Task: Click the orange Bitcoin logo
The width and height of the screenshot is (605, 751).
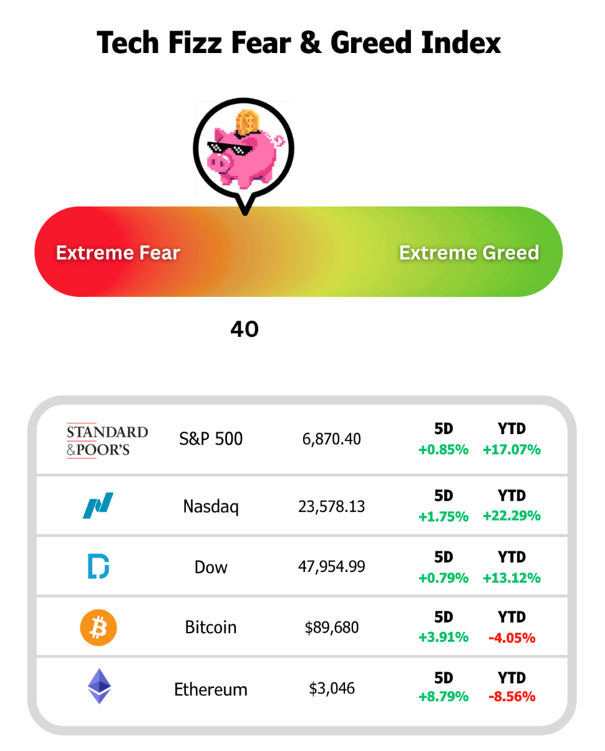Action: (x=99, y=627)
